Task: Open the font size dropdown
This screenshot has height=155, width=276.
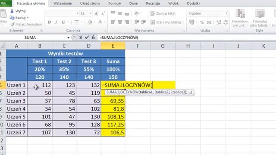Action: [91, 13]
